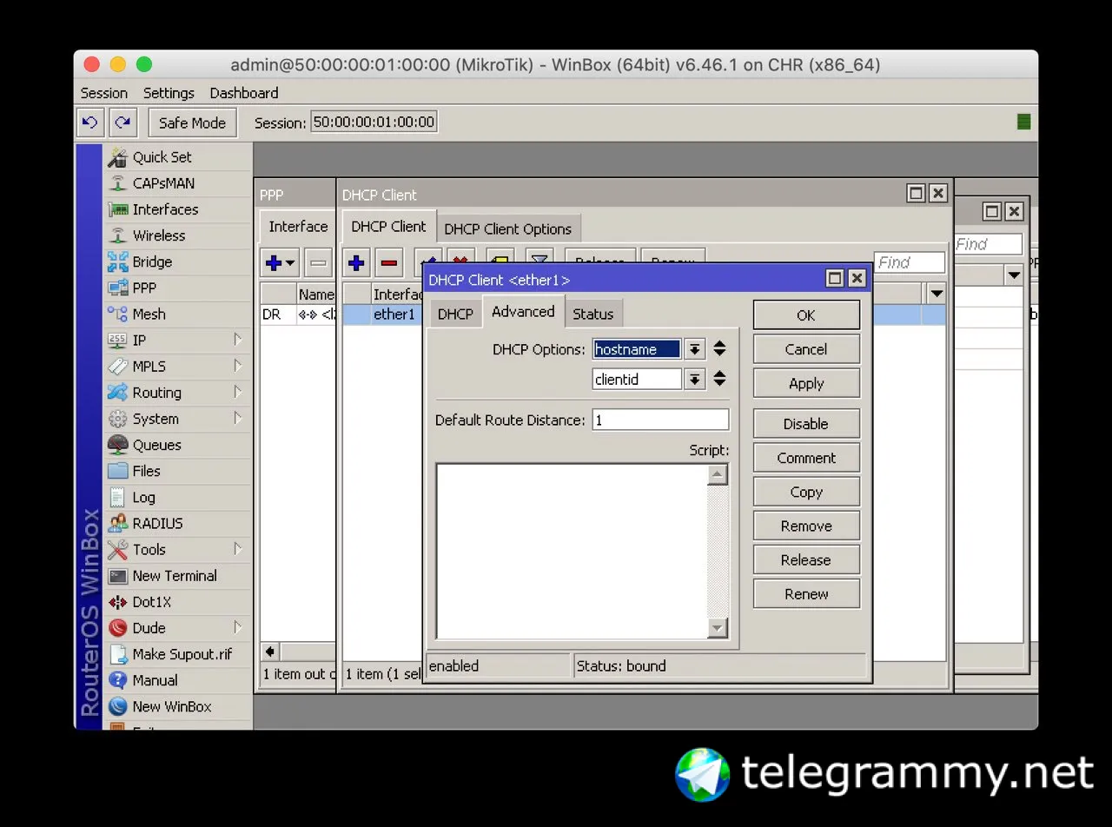Click the Default Route Distance field
1112x827 pixels.
[661, 420]
